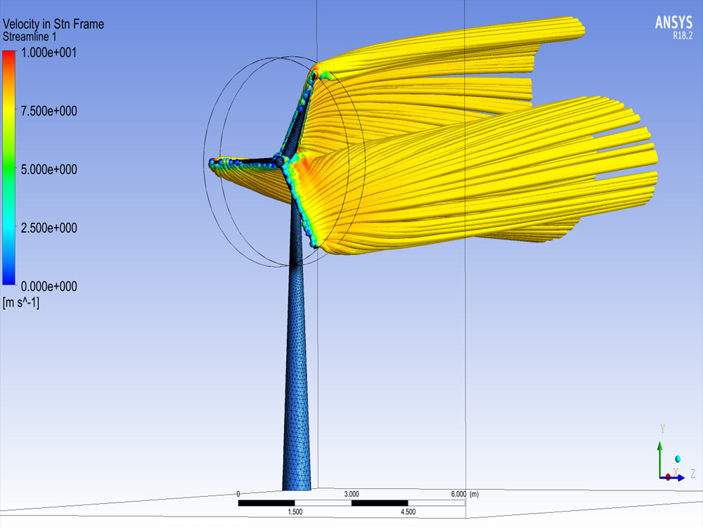The height and width of the screenshot is (527, 703).
Task: Click the 3.000 ruler label
Action: (351, 494)
